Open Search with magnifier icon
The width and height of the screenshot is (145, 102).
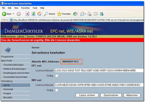(x=49, y=14)
